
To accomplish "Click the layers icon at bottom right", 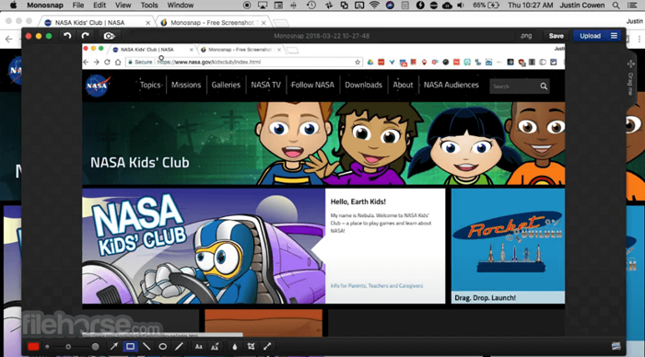I will 616,346.
